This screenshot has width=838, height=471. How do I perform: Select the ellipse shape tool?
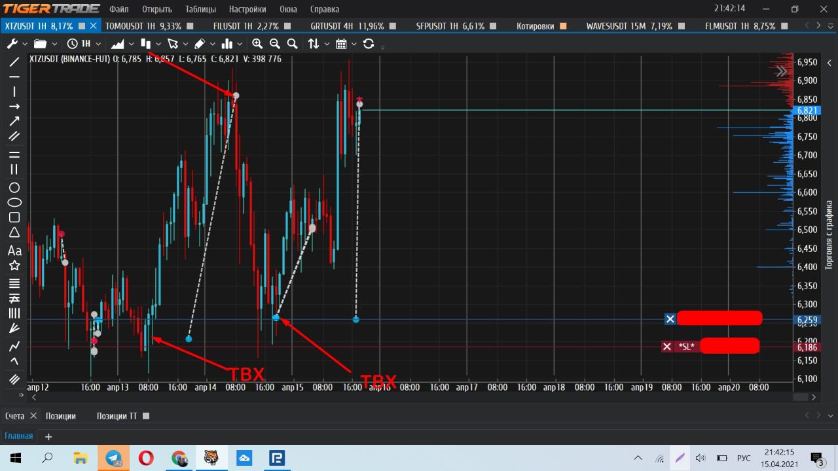(x=14, y=203)
